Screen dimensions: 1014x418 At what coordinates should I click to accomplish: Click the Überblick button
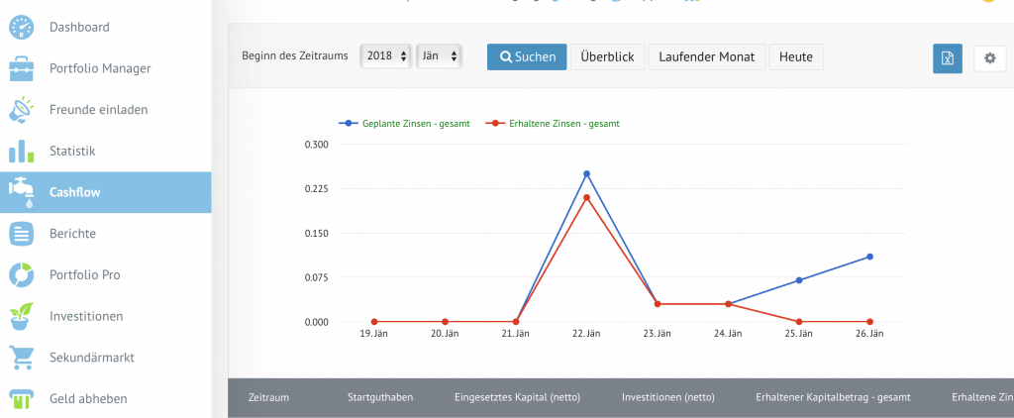click(x=607, y=56)
